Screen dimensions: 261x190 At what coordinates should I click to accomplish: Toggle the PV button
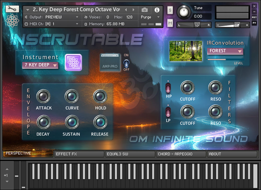point(254,23)
